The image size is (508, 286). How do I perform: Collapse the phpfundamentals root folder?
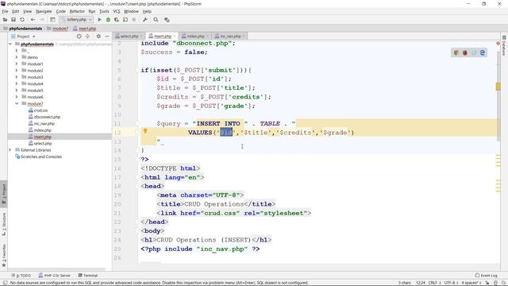click(10, 44)
